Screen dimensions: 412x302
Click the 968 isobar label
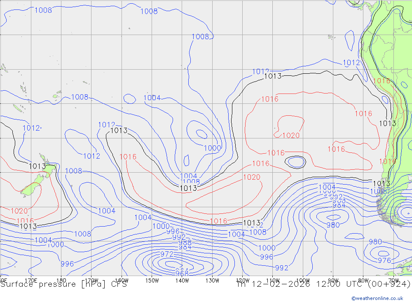click(182, 274)
